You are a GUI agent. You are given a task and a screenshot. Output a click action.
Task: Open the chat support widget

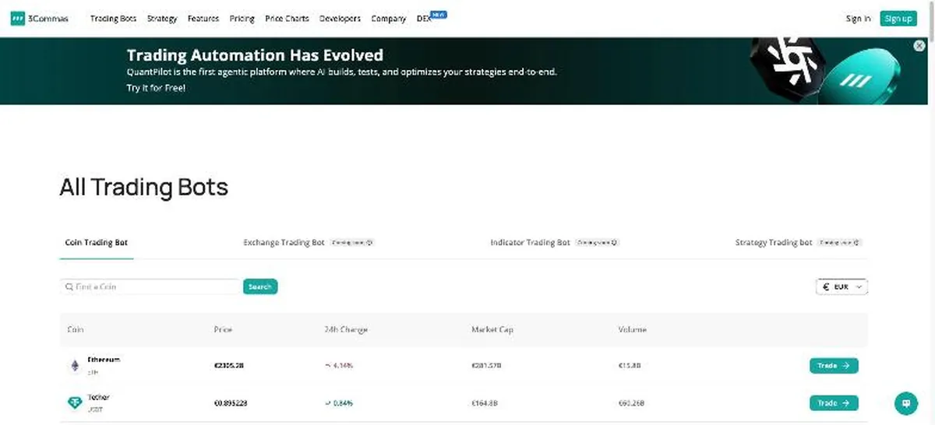905,403
